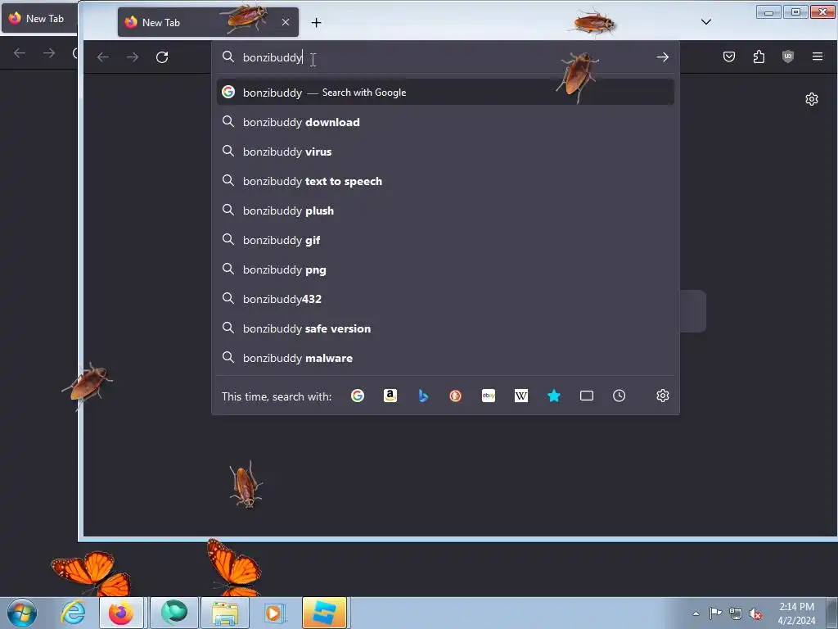838x629 pixels.
Task: Open clock showing 2:14 PM
Action: (796, 613)
